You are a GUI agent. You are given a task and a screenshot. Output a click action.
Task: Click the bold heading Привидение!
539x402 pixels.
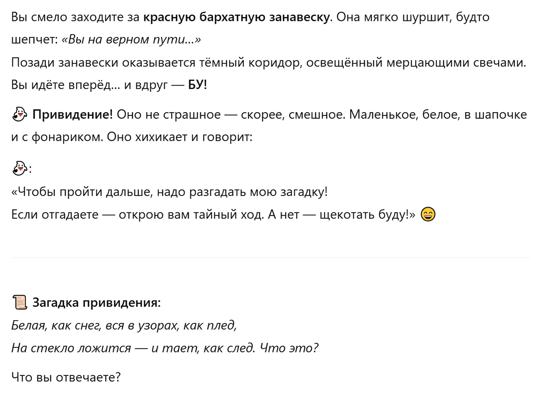[72, 115]
